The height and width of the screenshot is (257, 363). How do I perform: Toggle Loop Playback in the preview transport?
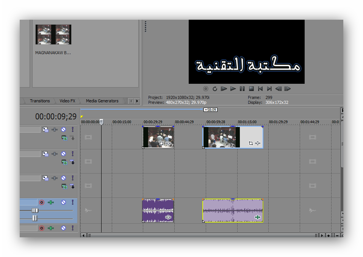(x=215, y=89)
